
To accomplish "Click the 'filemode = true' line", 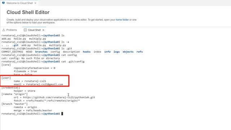I will [25, 71].
